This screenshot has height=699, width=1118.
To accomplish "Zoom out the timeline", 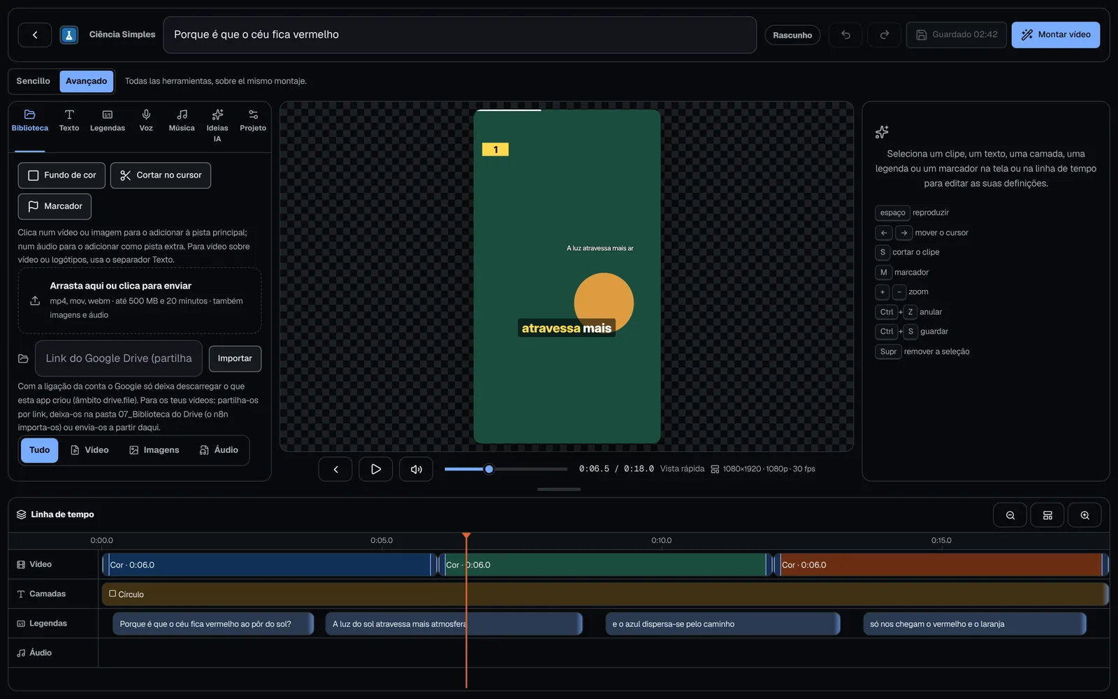I will point(1010,515).
